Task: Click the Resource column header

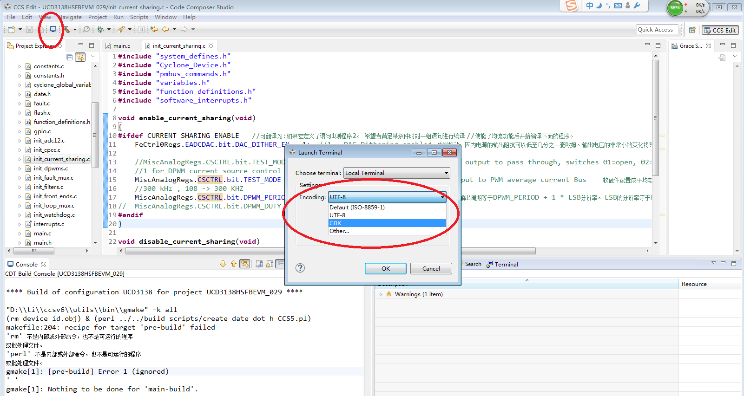Action: [x=710, y=284]
